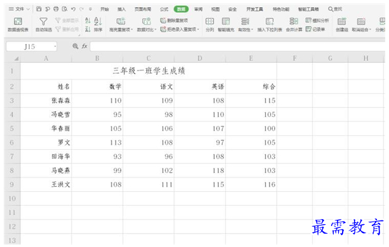Select the 数据 (Data) tab
The height and width of the screenshot is (247, 389).
click(x=181, y=9)
